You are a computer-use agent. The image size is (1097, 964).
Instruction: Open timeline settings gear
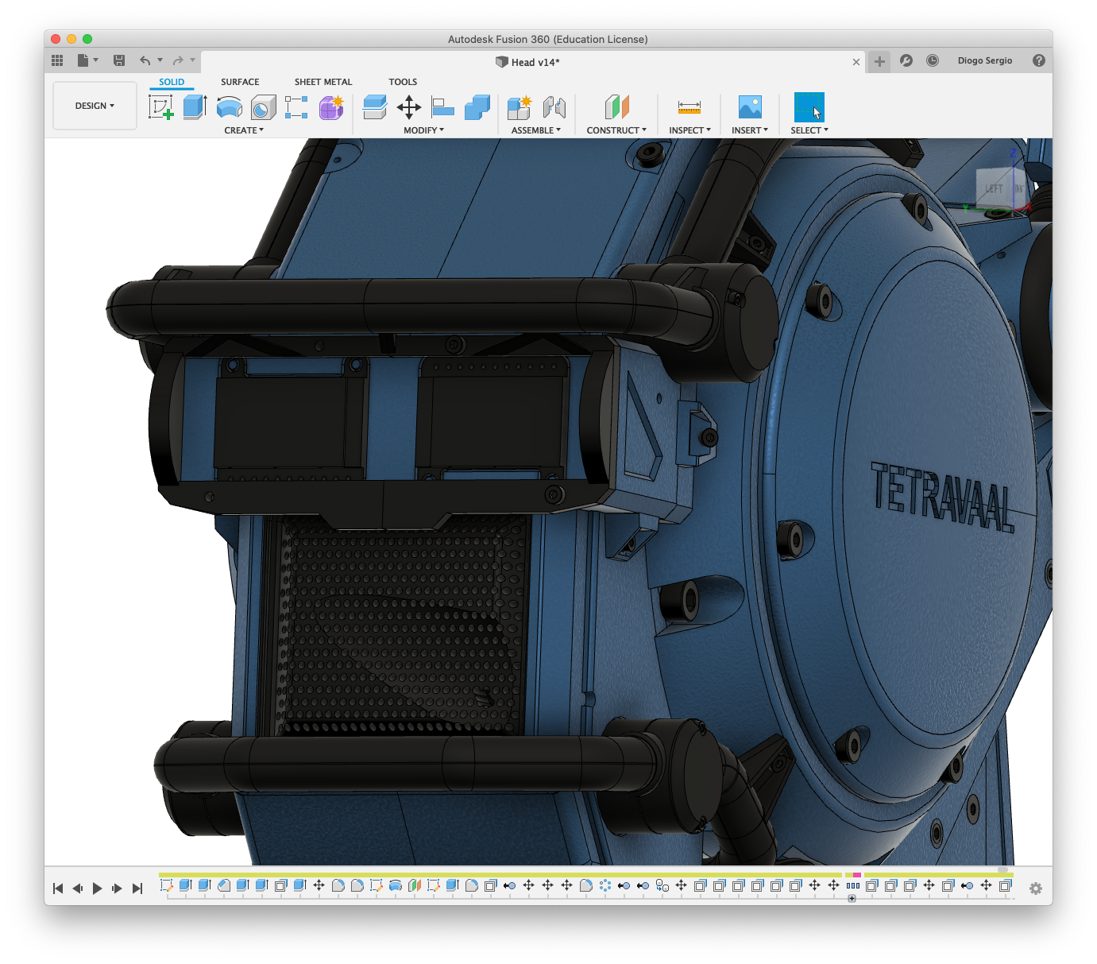click(1036, 889)
